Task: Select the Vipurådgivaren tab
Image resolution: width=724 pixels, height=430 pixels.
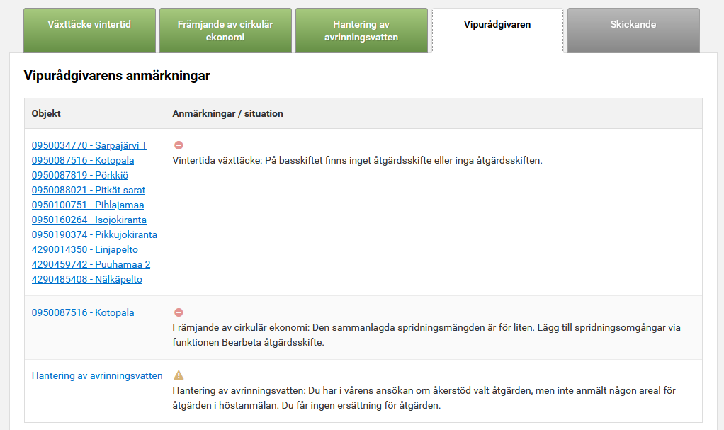Action: coord(497,30)
